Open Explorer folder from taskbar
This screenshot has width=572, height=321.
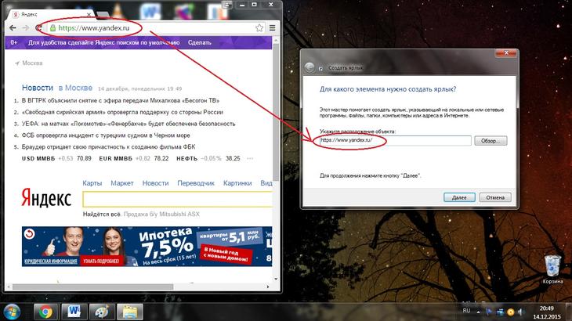(x=130, y=312)
